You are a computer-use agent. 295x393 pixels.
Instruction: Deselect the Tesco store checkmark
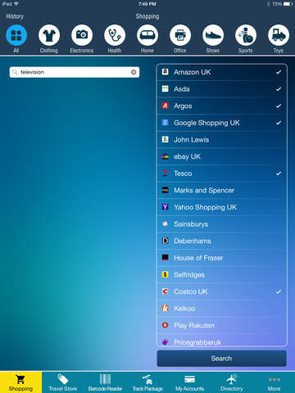[222, 174]
